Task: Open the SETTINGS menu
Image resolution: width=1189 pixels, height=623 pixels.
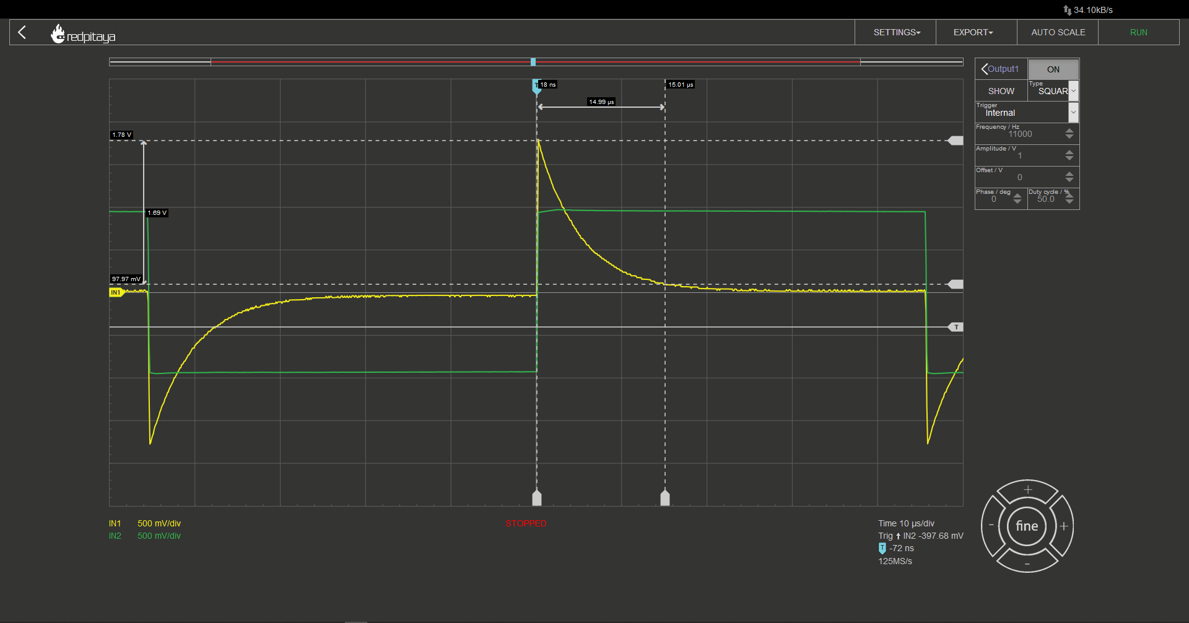Action: click(x=895, y=32)
